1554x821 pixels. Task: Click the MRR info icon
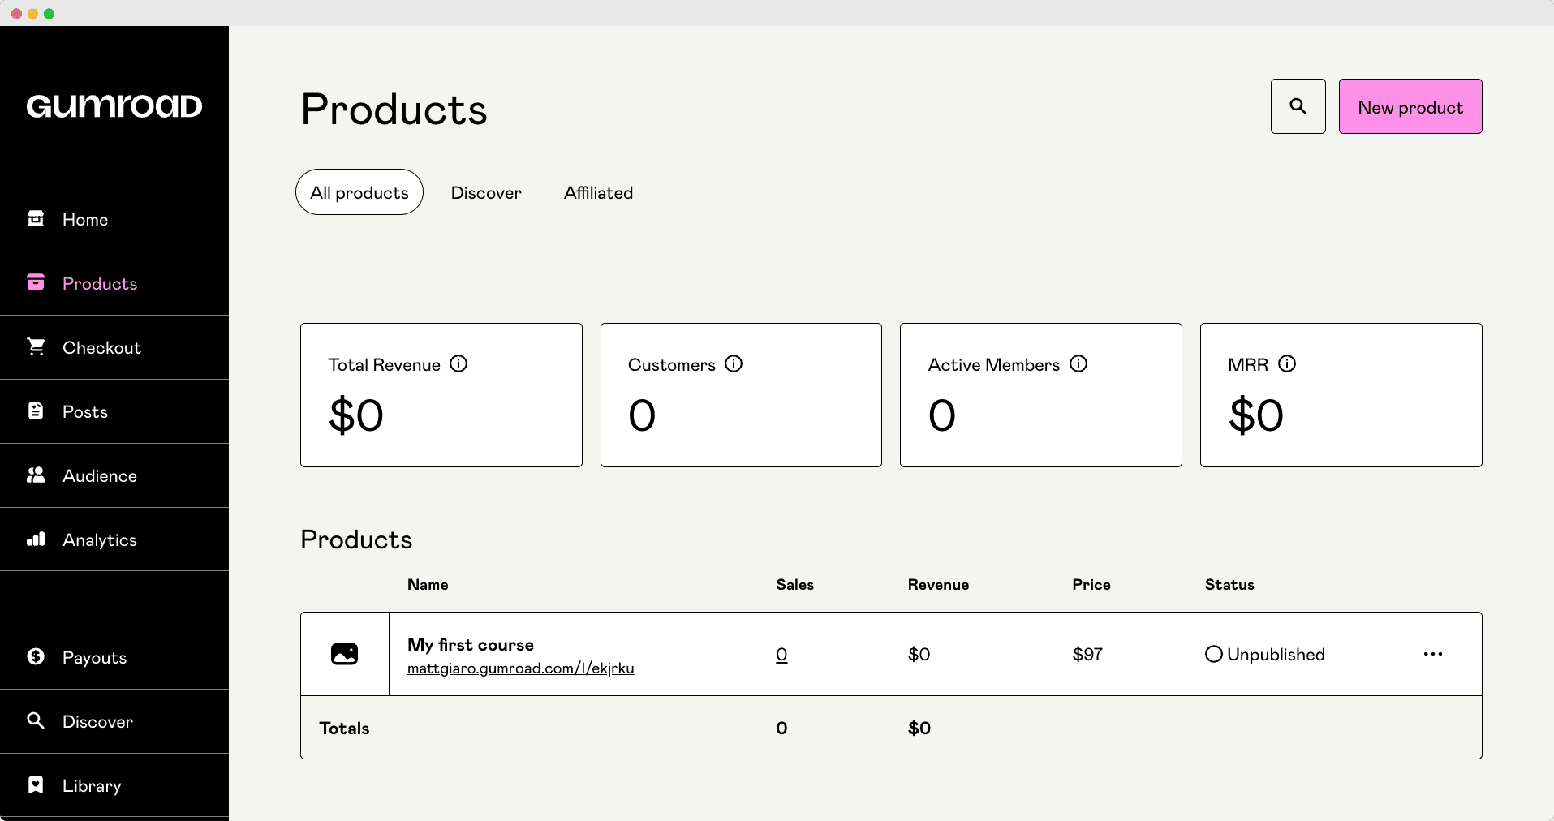pyautogui.click(x=1287, y=364)
